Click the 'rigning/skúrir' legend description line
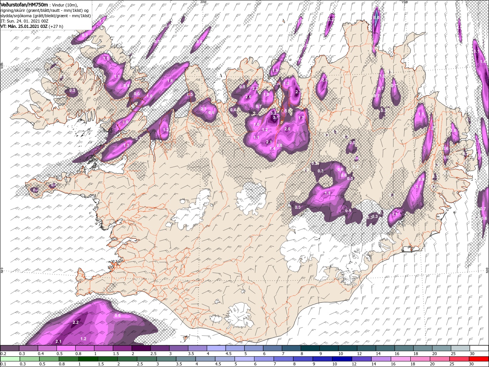Screen dimensions: 489x367 coord(44,10)
